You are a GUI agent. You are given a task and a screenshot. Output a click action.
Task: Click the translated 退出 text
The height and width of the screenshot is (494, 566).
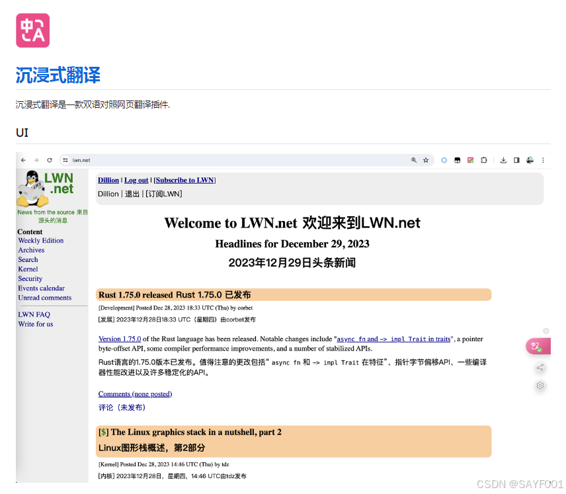(x=132, y=194)
